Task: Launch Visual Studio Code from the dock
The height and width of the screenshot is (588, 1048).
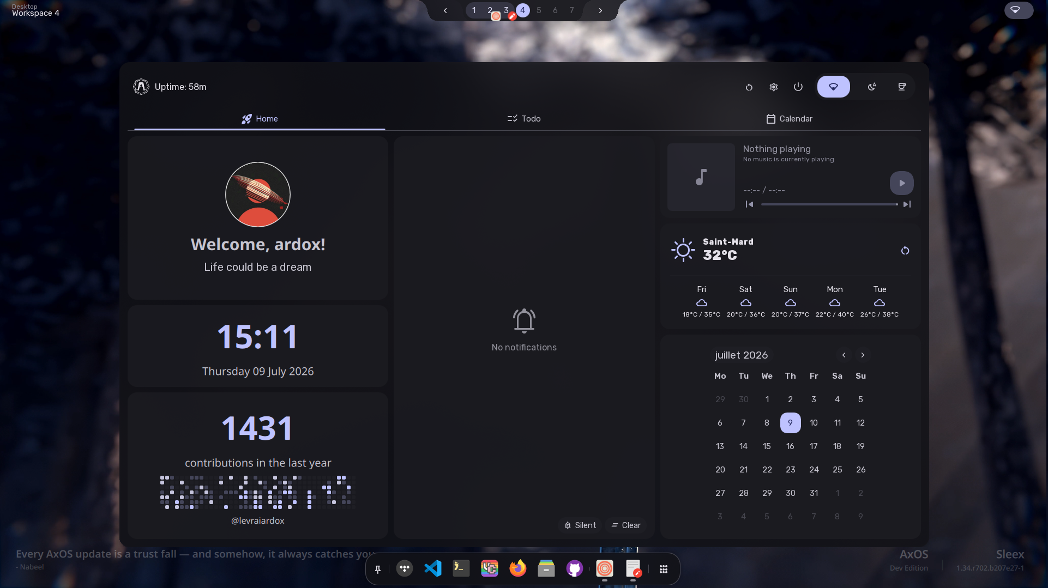Action: (433, 569)
